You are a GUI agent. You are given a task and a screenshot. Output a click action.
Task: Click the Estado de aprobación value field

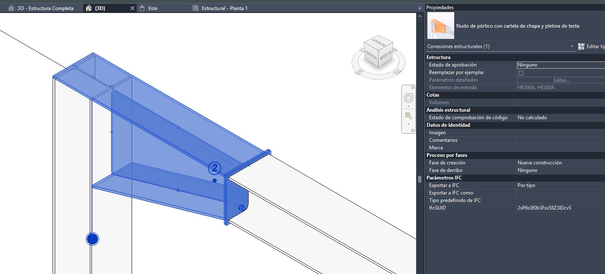(560, 65)
